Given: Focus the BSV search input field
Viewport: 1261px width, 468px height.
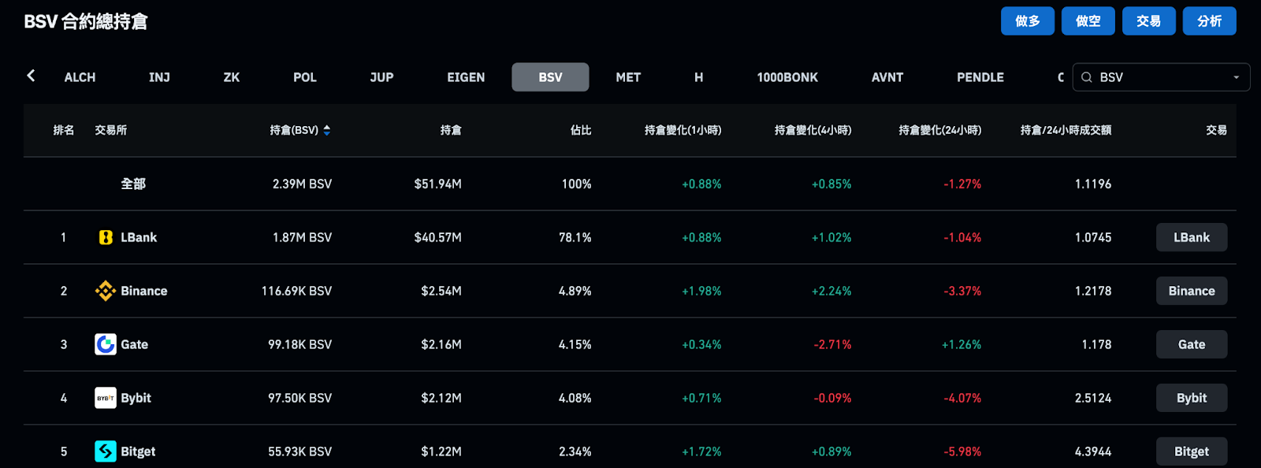Looking at the screenshot, I should pyautogui.click(x=1159, y=77).
